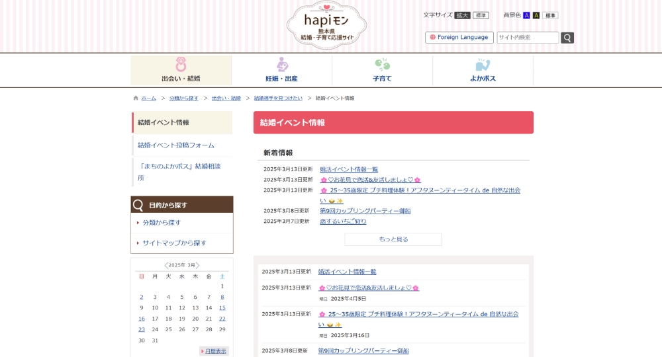Click the サイト内検索 search field
This screenshot has width=662, height=357.
[528, 38]
